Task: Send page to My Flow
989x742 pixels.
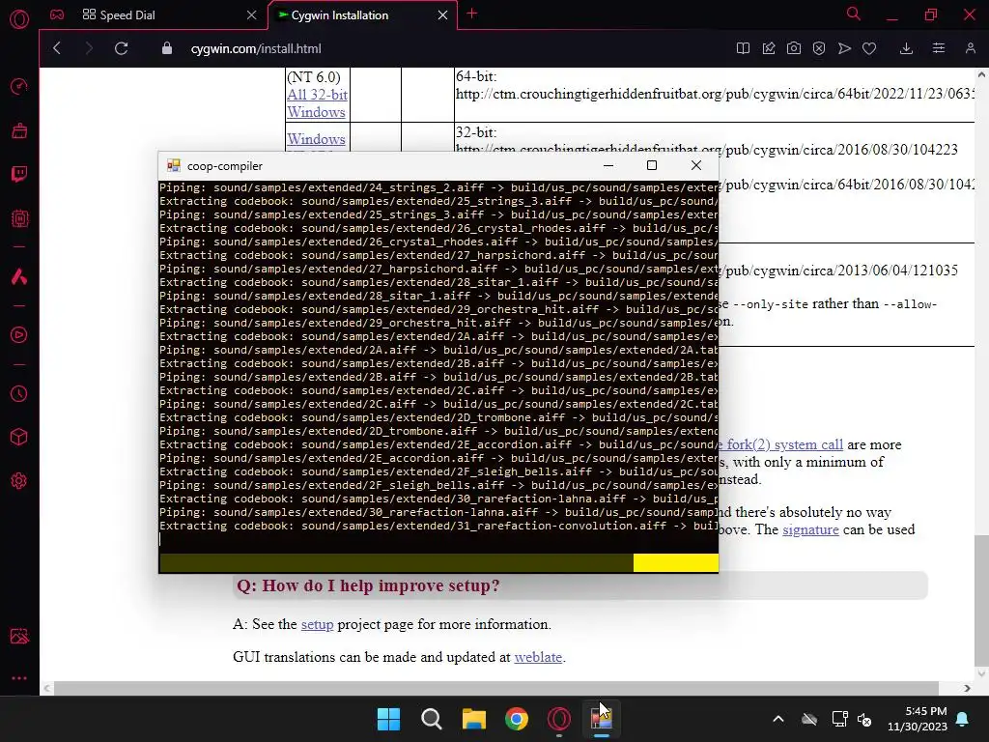Action: coord(844,48)
